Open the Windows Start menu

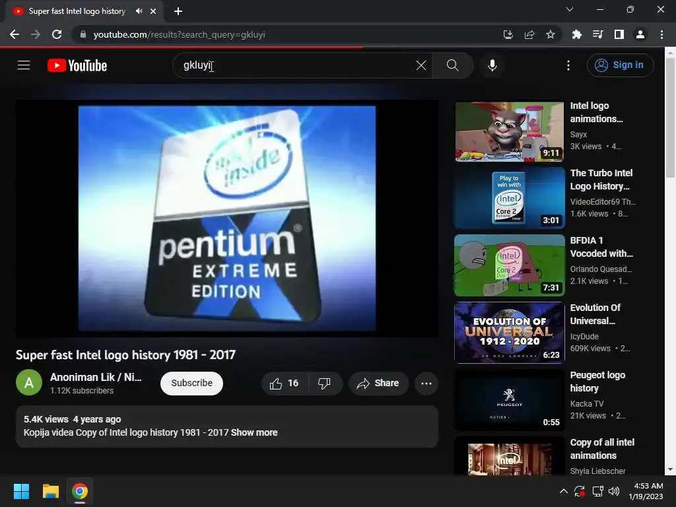(21, 491)
